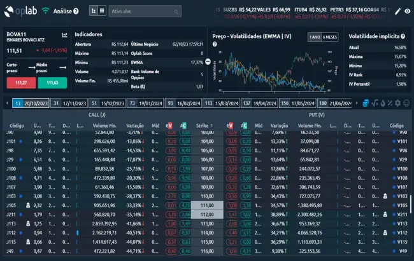Select the 1 ANO chart range
Image resolution: width=414 pixels, height=261 pixels.
click(x=315, y=37)
